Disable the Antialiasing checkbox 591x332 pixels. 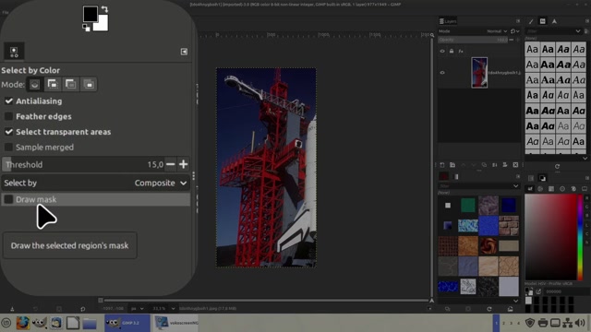(8, 101)
